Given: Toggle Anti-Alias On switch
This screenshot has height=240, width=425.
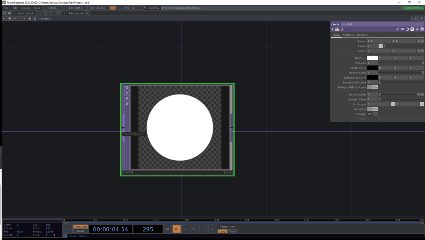Looking at the screenshot, I should [373, 109].
